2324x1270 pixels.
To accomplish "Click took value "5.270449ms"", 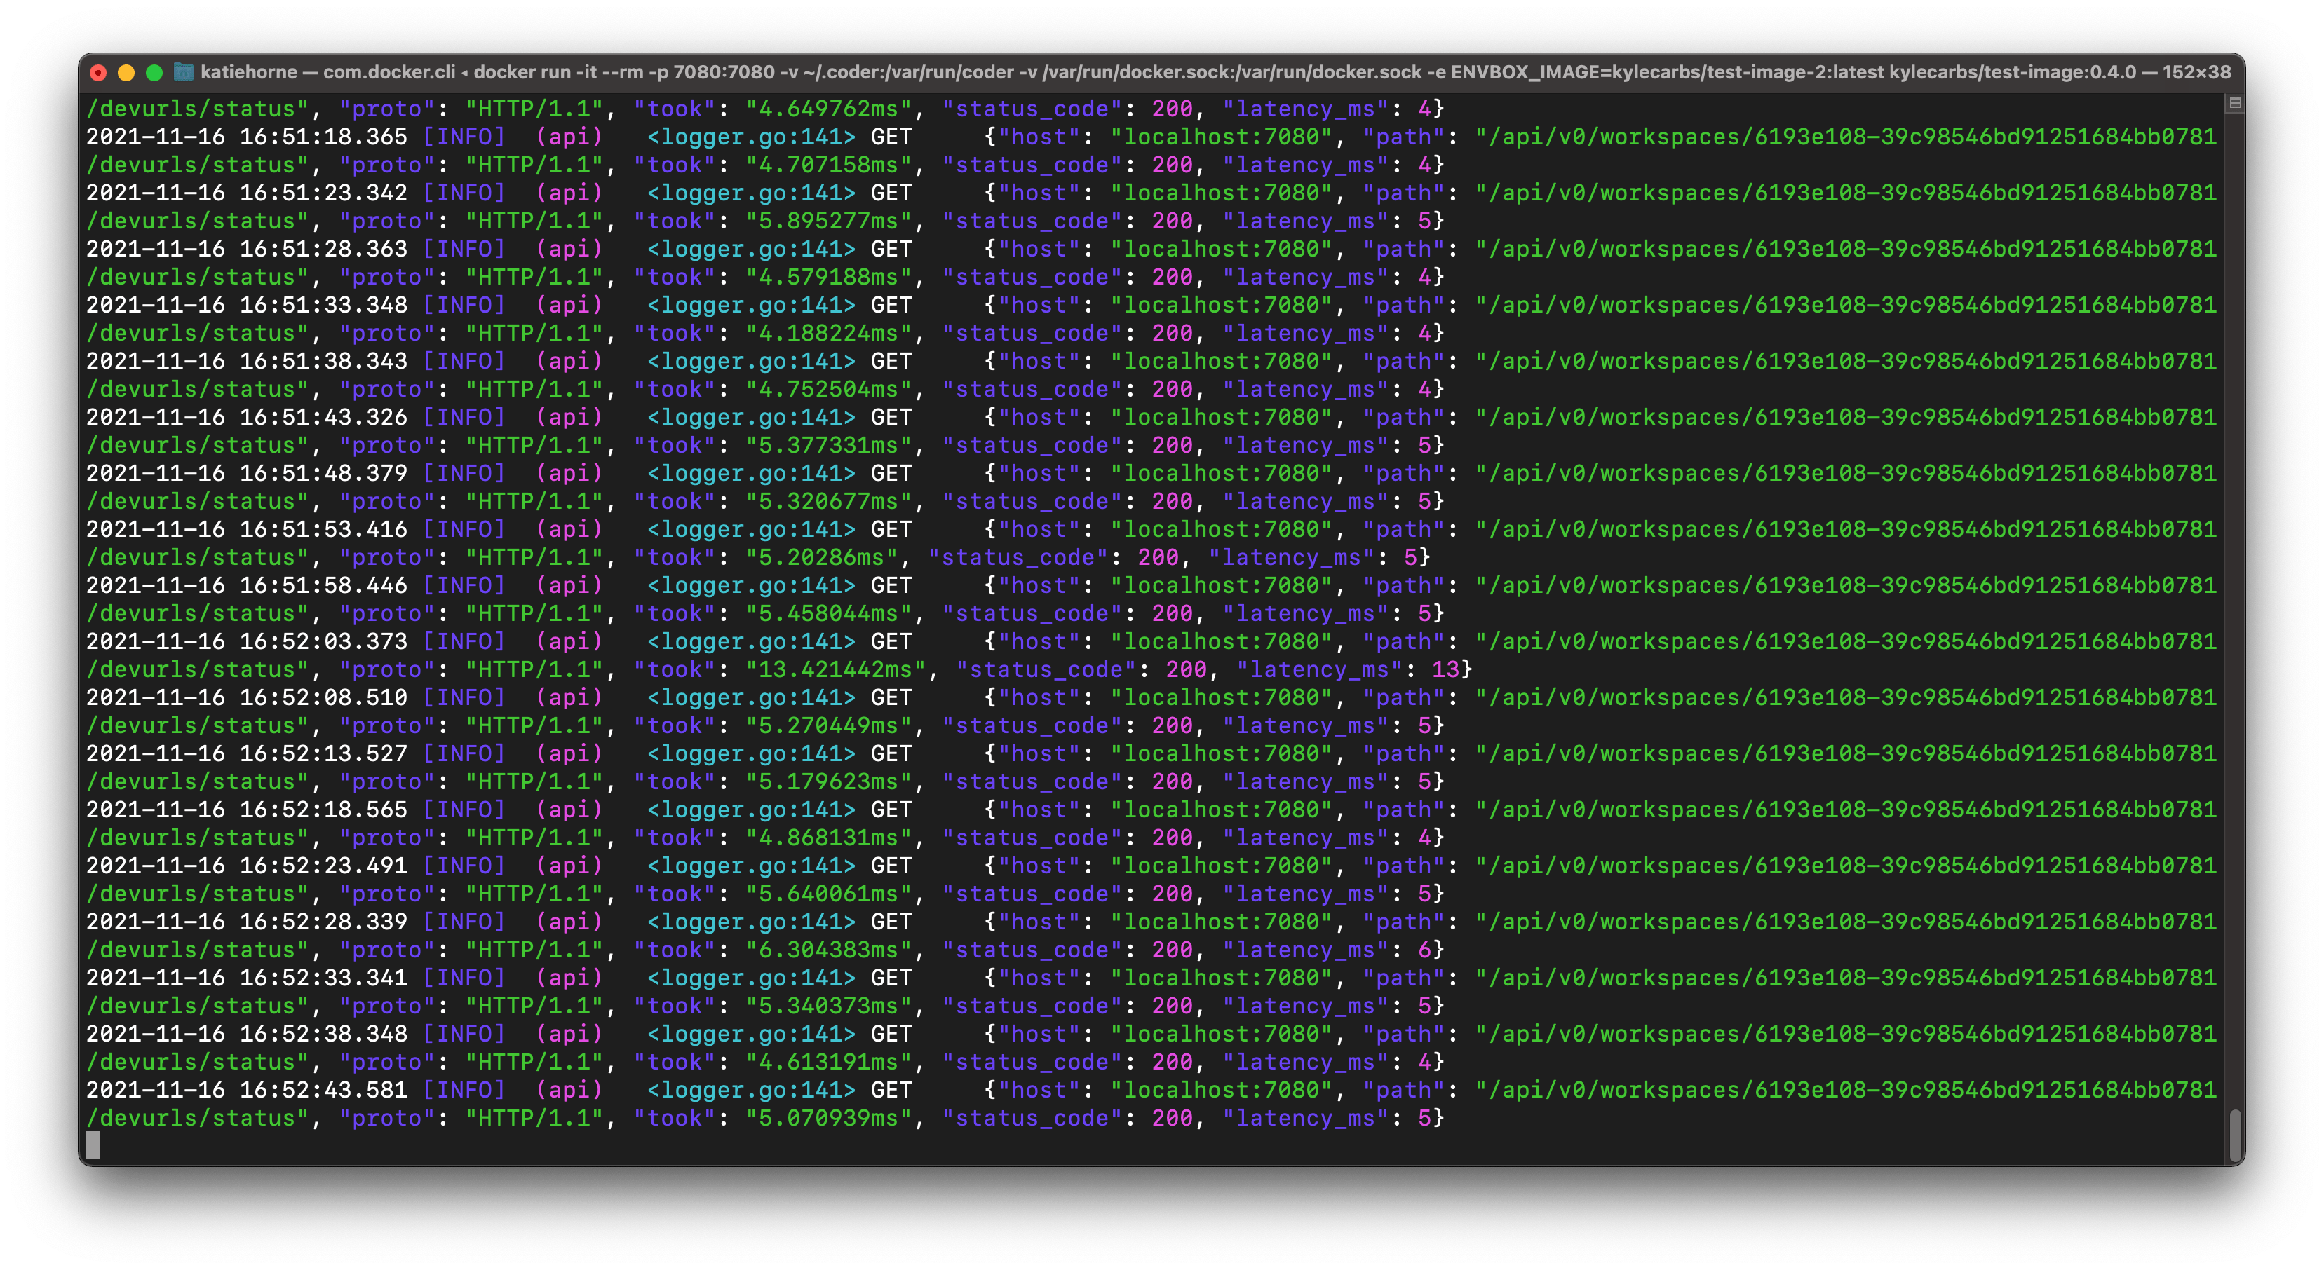I will pos(828,726).
